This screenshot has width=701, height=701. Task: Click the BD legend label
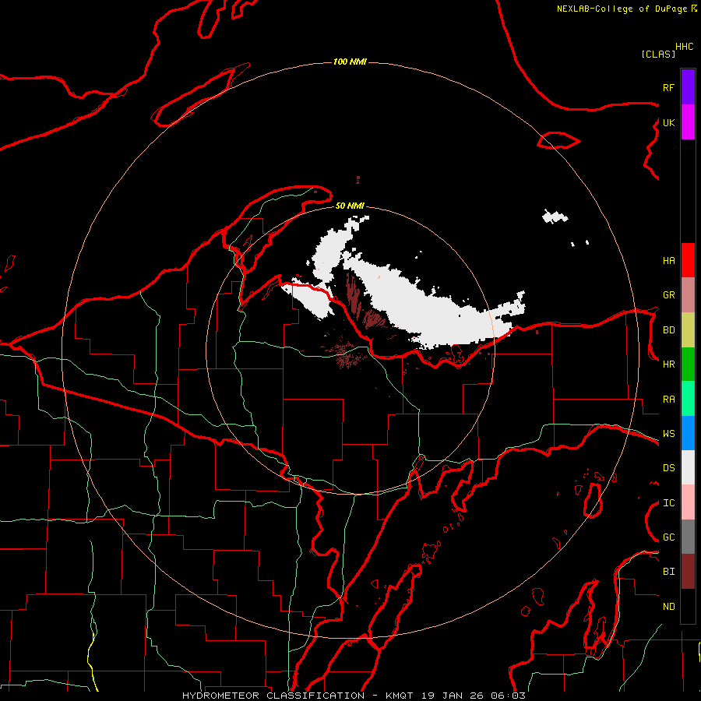(668, 330)
